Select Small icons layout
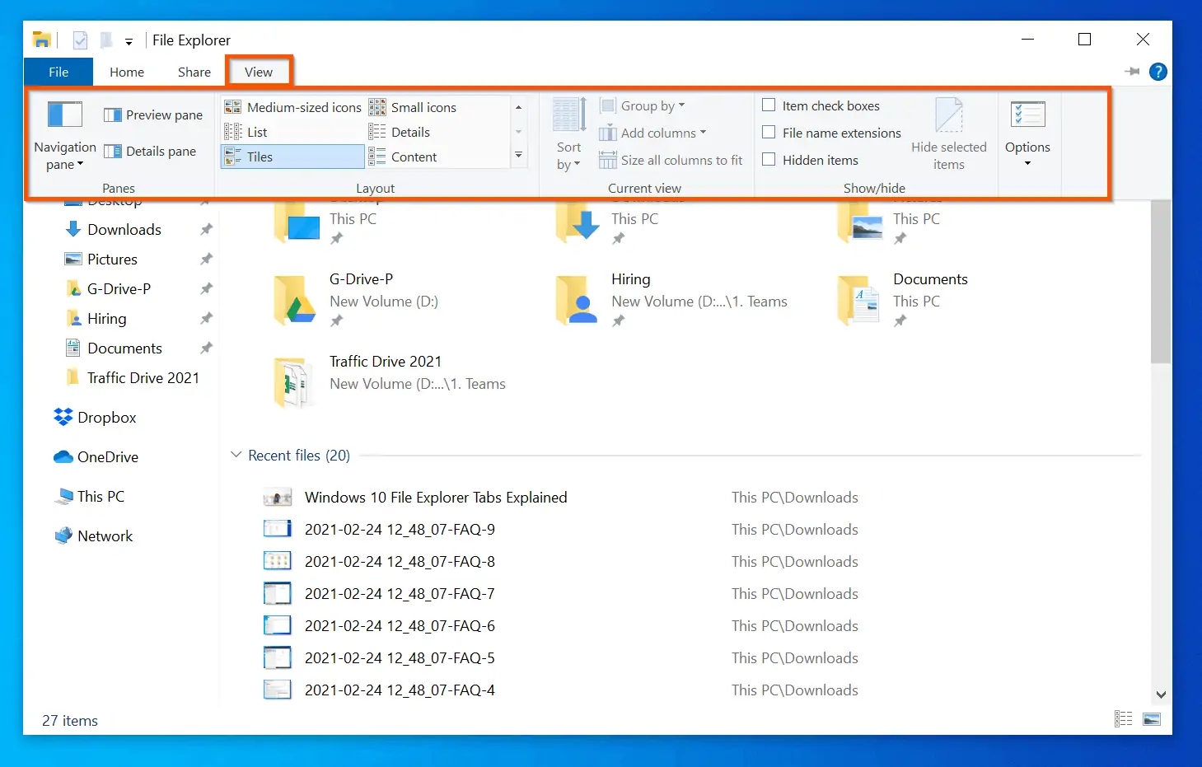Screen dimensions: 1202x767 [412, 107]
